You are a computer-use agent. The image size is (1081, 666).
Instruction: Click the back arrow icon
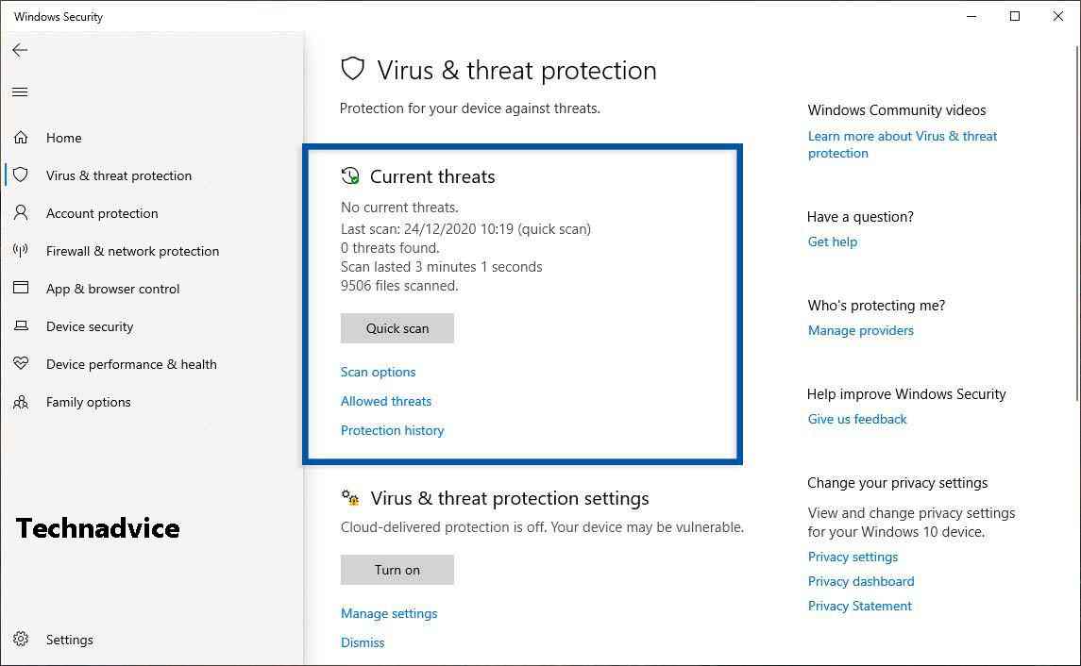[x=20, y=50]
